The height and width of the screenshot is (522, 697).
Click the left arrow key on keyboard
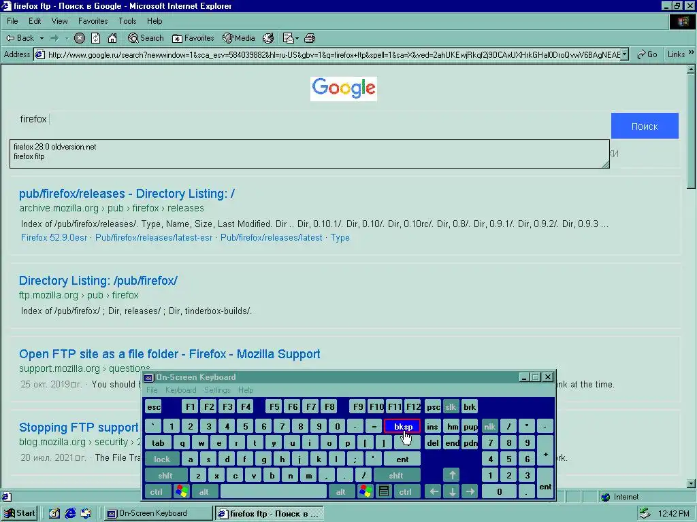click(x=434, y=492)
